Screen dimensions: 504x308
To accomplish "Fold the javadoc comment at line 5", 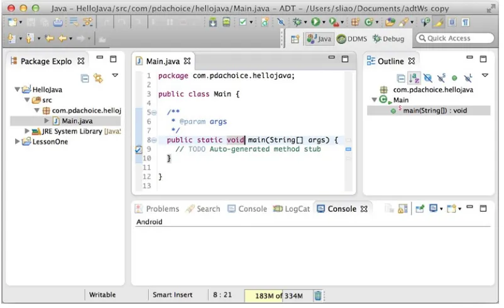I will pos(154,113).
